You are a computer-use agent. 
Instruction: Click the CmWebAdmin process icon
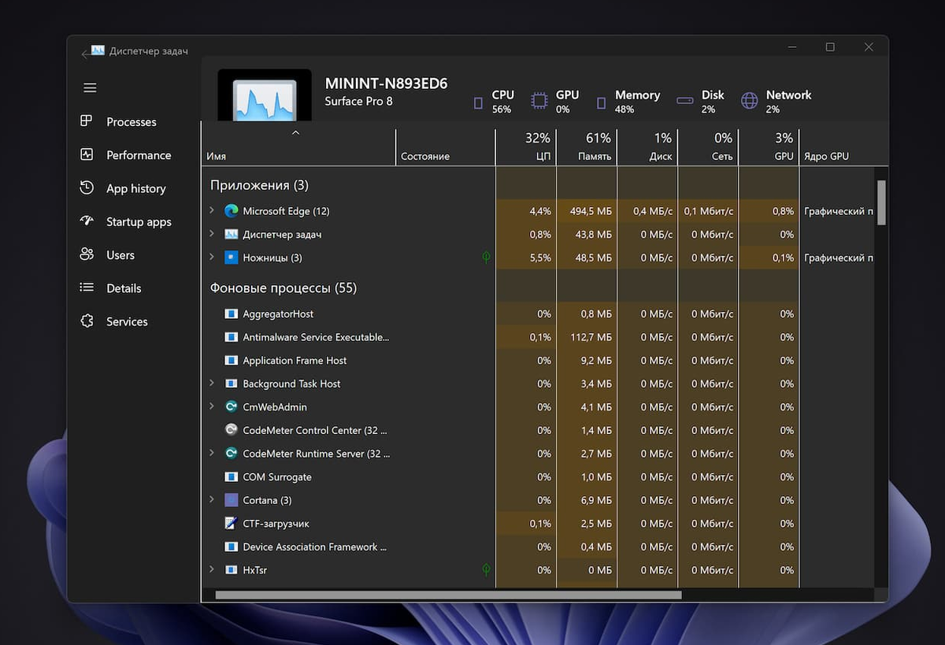(x=231, y=407)
